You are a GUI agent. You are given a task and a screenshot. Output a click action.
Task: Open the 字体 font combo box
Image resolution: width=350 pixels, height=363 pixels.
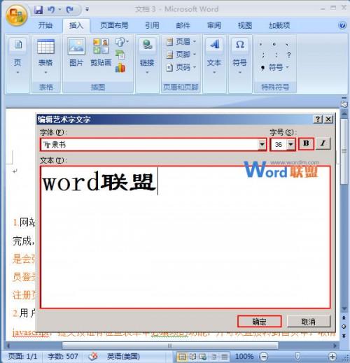(153, 145)
